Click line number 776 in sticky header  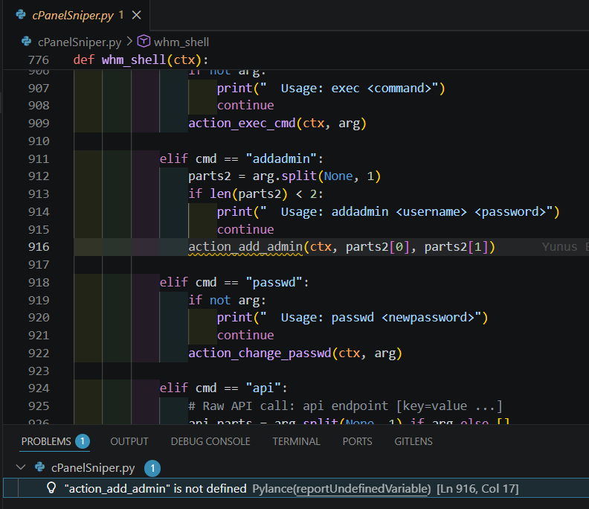39,60
